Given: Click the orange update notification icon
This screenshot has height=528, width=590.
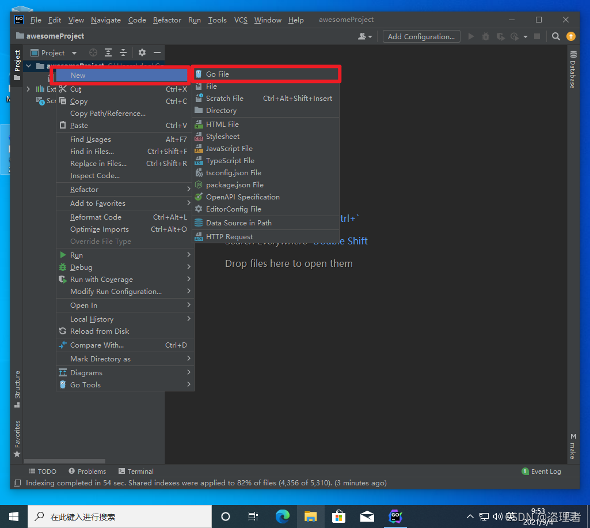Looking at the screenshot, I should pos(571,36).
